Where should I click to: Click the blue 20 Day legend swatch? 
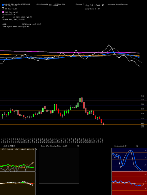(3, 5)
